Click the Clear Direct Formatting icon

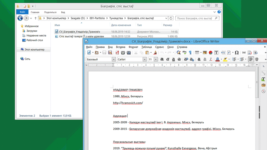(211, 59)
